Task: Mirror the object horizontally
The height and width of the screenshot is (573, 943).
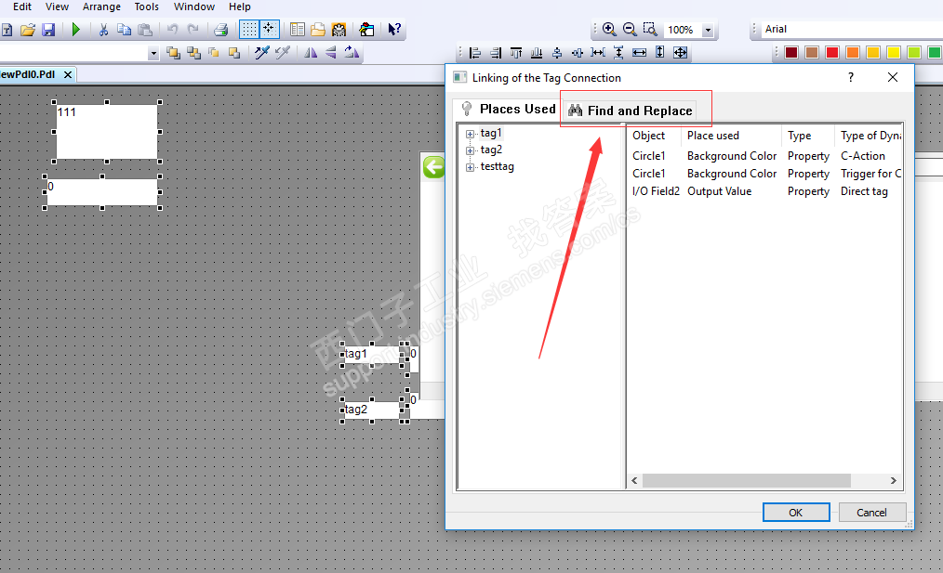Action: pyautogui.click(x=311, y=53)
